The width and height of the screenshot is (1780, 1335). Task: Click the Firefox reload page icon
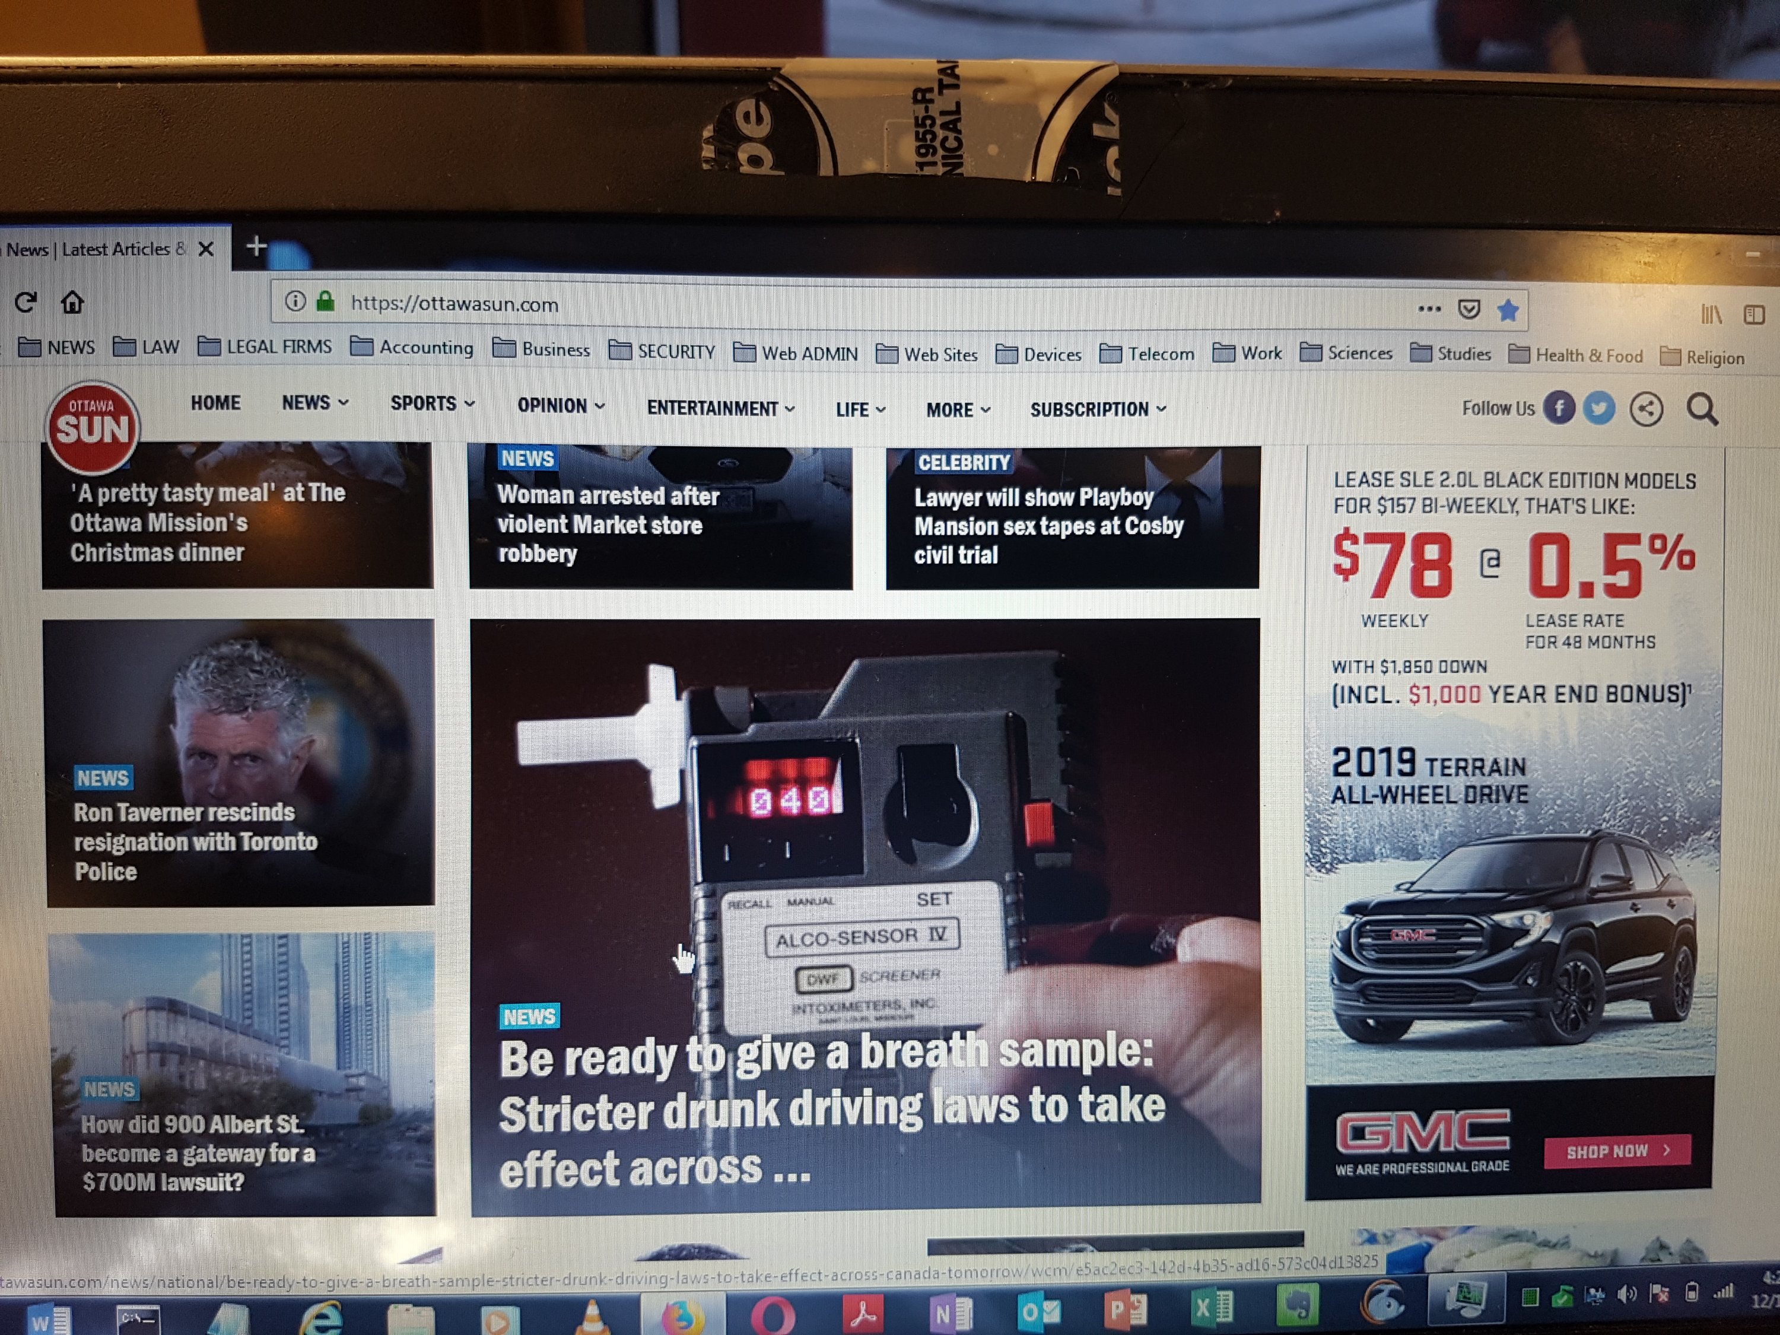tap(26, 303)
